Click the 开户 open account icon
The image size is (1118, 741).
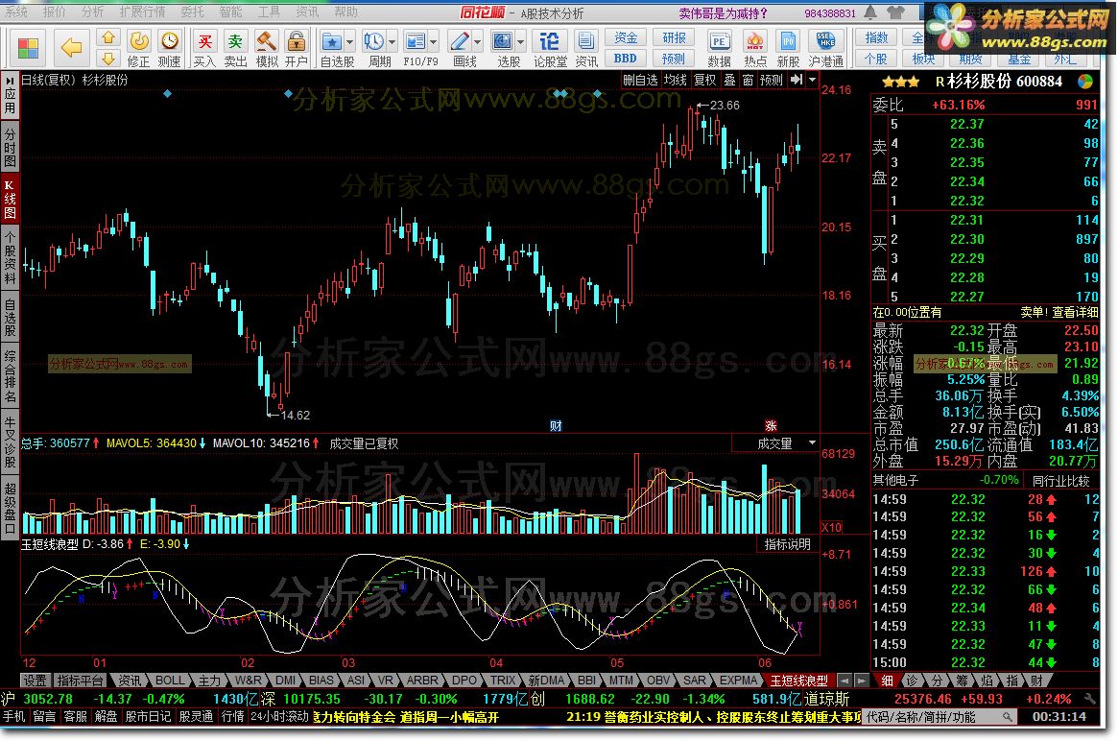(296, 49)
